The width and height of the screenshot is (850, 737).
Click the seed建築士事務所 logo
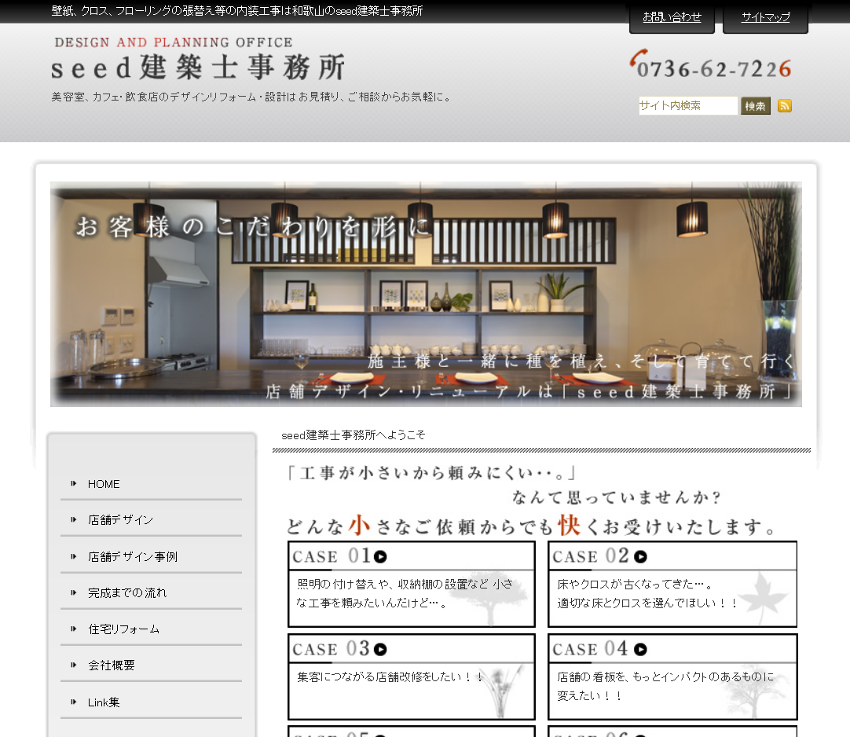pyautogui.click(x=198, y=60)
